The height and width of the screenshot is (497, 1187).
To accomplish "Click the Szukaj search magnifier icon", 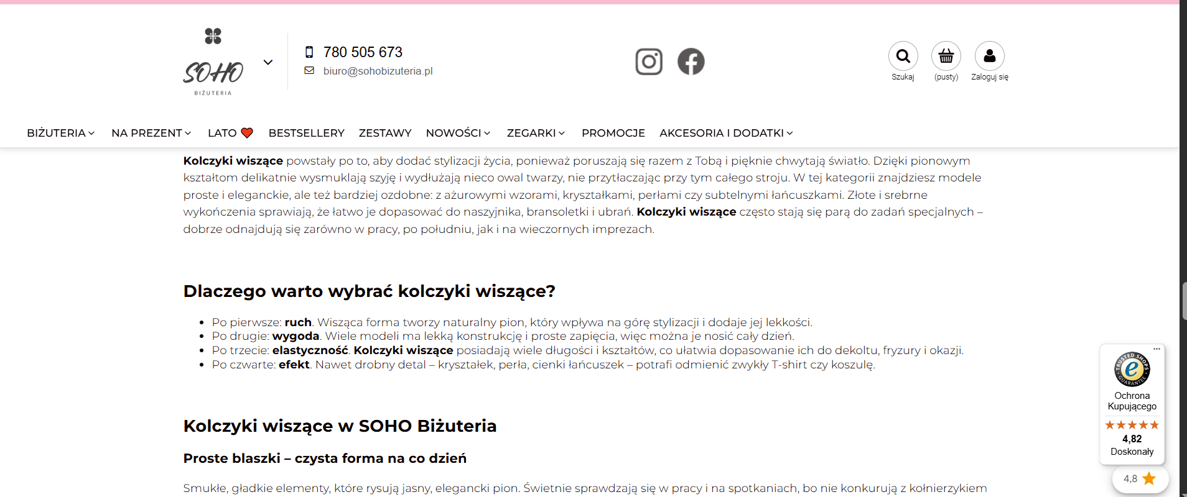I will 903,57.
